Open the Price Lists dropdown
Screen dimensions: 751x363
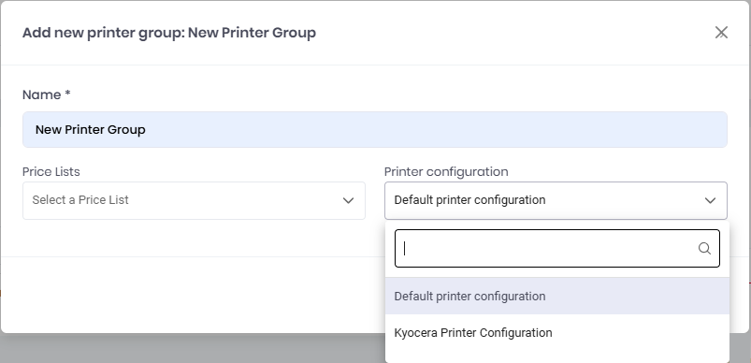(x=194, y=200)
